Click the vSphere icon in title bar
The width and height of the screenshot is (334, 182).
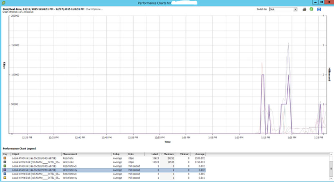pyautogui.click(x=3, y=3)
